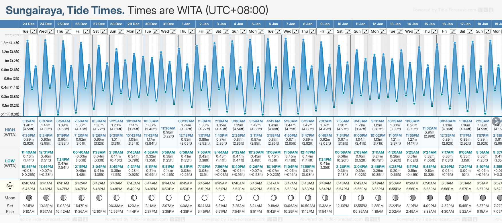Viewport: 502px width, 223px height.
Task: Click the moon phase icon under 23 Dec
Action: pyautogui.click(x=29, y=198)
